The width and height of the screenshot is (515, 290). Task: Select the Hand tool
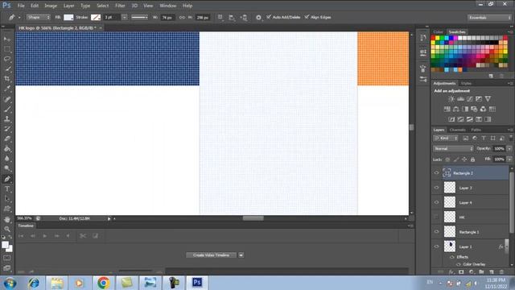pyautogui.click(x=7, y=219)
